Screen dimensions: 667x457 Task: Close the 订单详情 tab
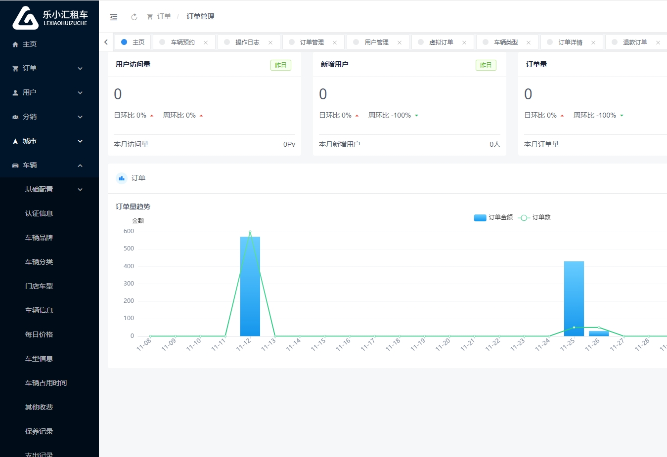tap(593, 42)
